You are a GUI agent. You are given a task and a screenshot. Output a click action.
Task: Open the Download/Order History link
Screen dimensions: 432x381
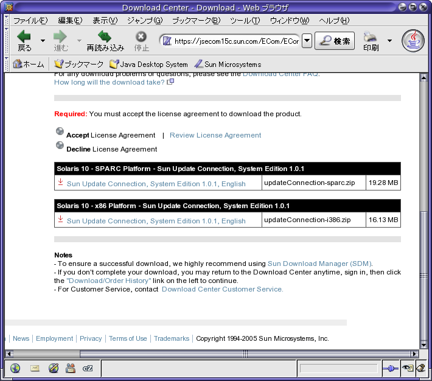[109, 281]
